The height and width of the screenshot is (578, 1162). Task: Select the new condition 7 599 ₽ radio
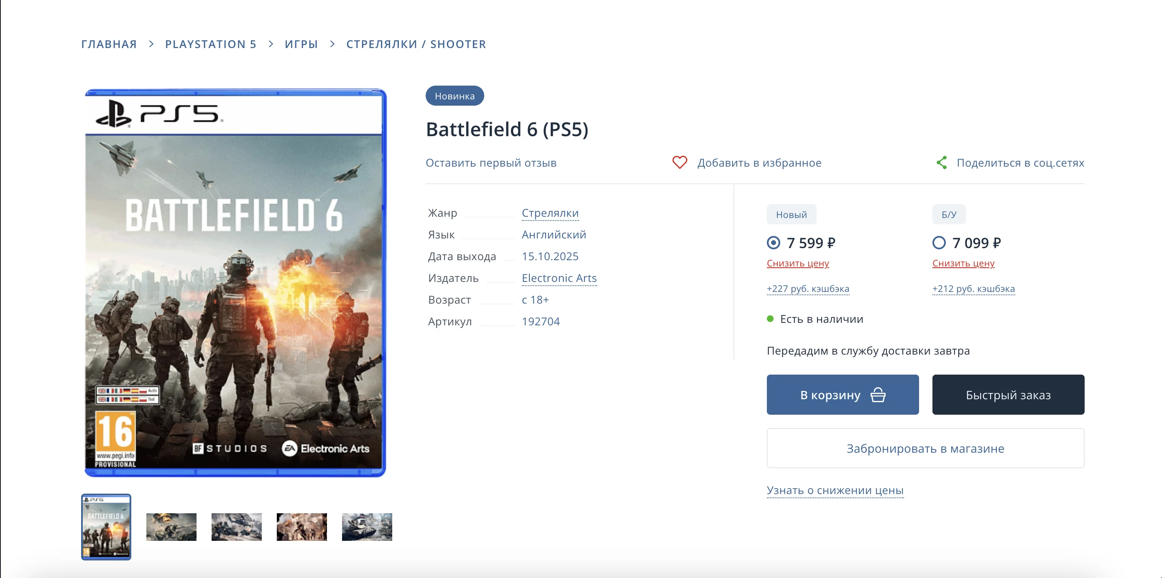pyautogui.click(x=774, y=243)
